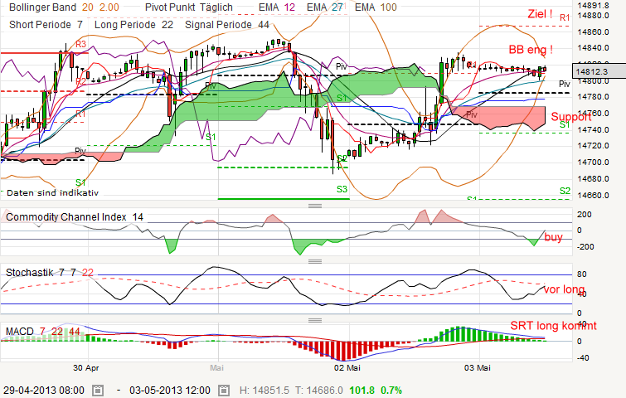Click the green percentage change 0.7%
Viewport: 626px width, 398px height.
point(391,390)
